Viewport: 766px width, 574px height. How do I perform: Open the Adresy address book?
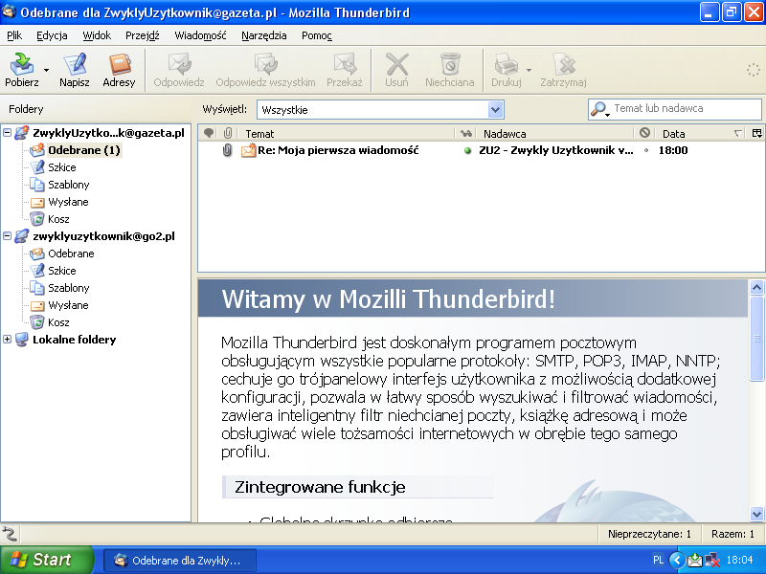coord(119,70)
